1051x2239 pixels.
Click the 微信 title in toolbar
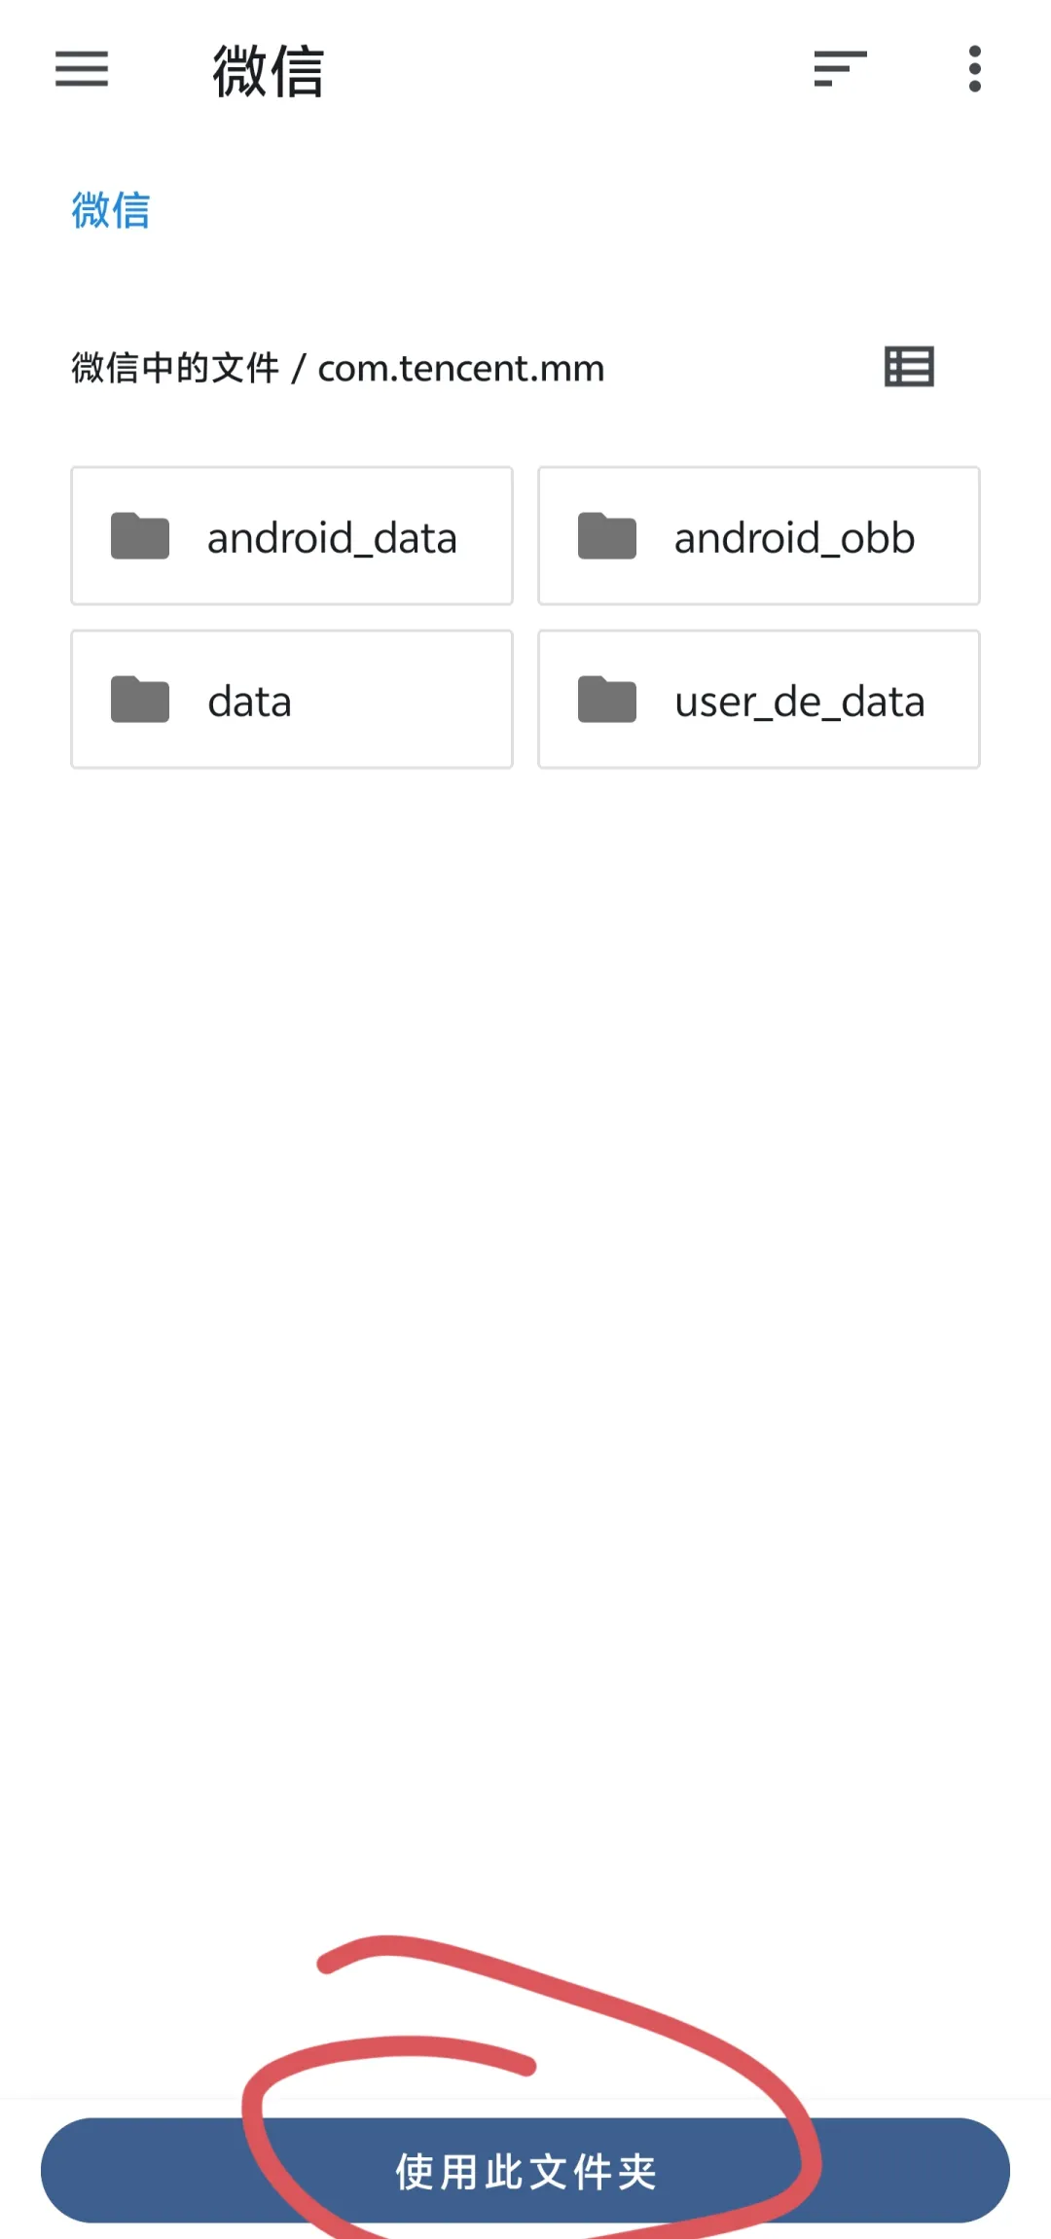(269, 71)
